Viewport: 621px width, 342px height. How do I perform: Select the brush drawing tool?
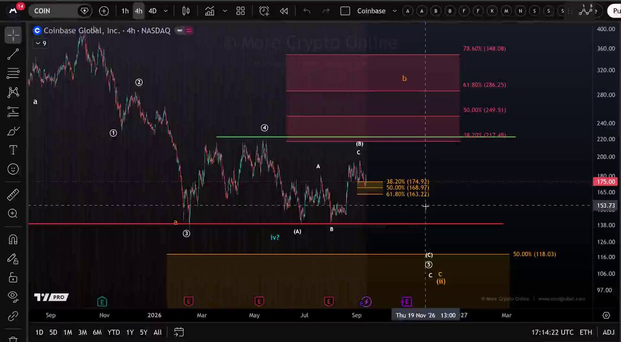(x=13, y=131)
